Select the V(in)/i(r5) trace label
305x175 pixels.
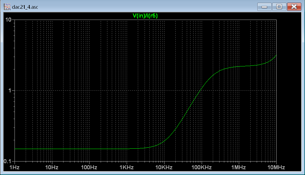pyautogui.click(x=145, y=16)
